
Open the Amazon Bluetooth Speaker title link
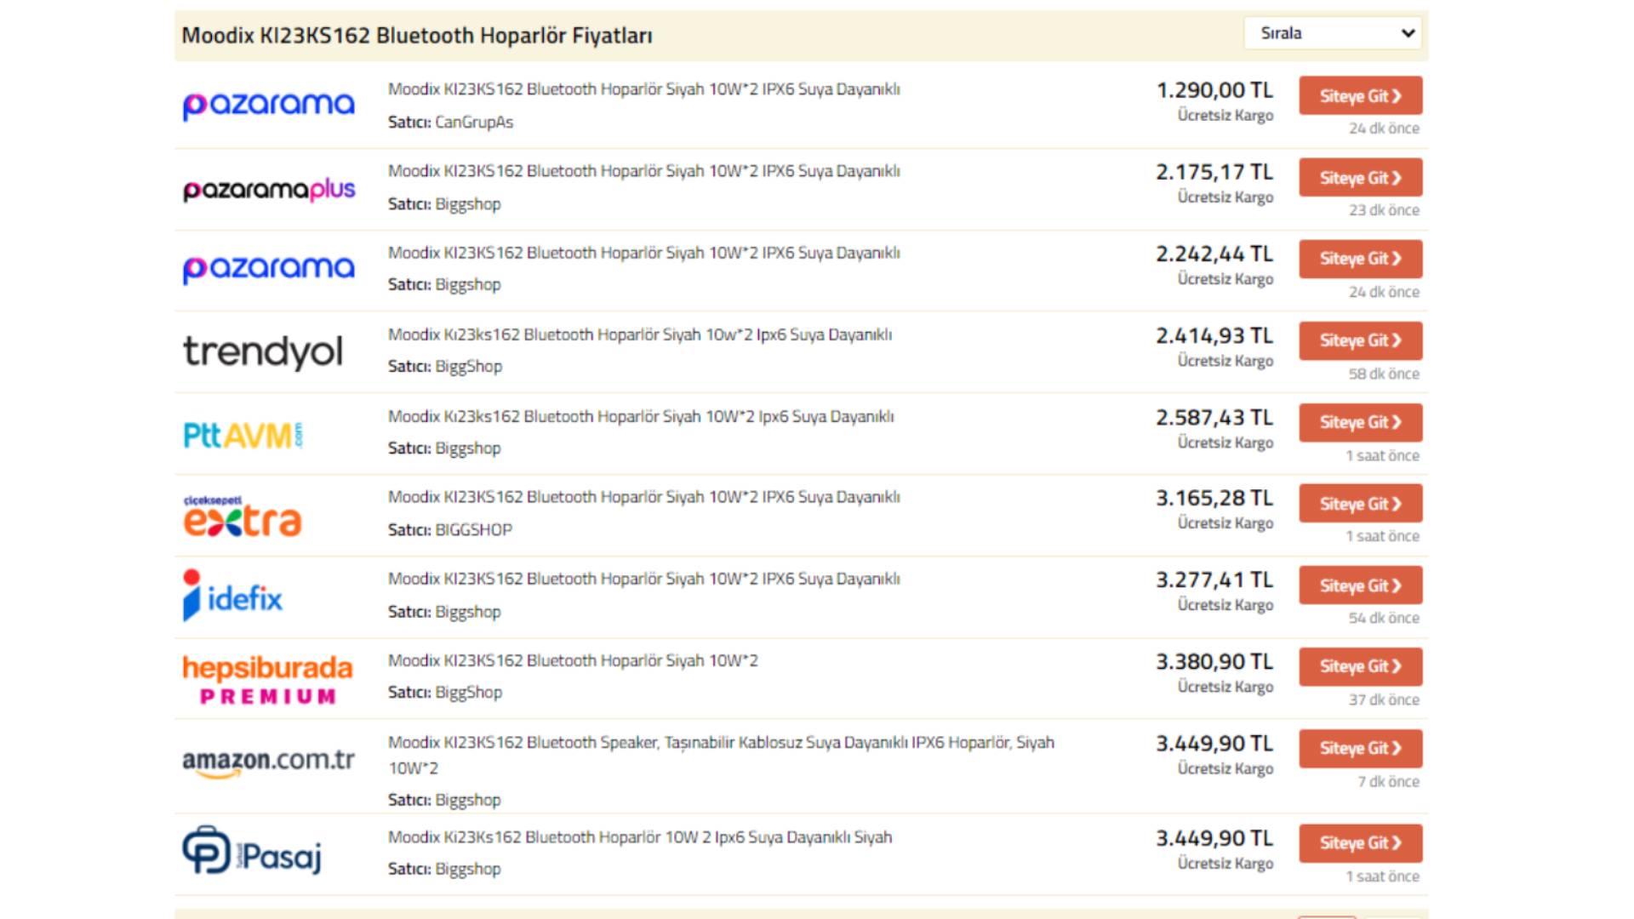(x=720, y=743)
